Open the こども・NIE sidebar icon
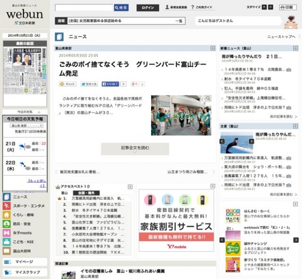The height and width of the screenshot is (279, 302). pos(7,242)
